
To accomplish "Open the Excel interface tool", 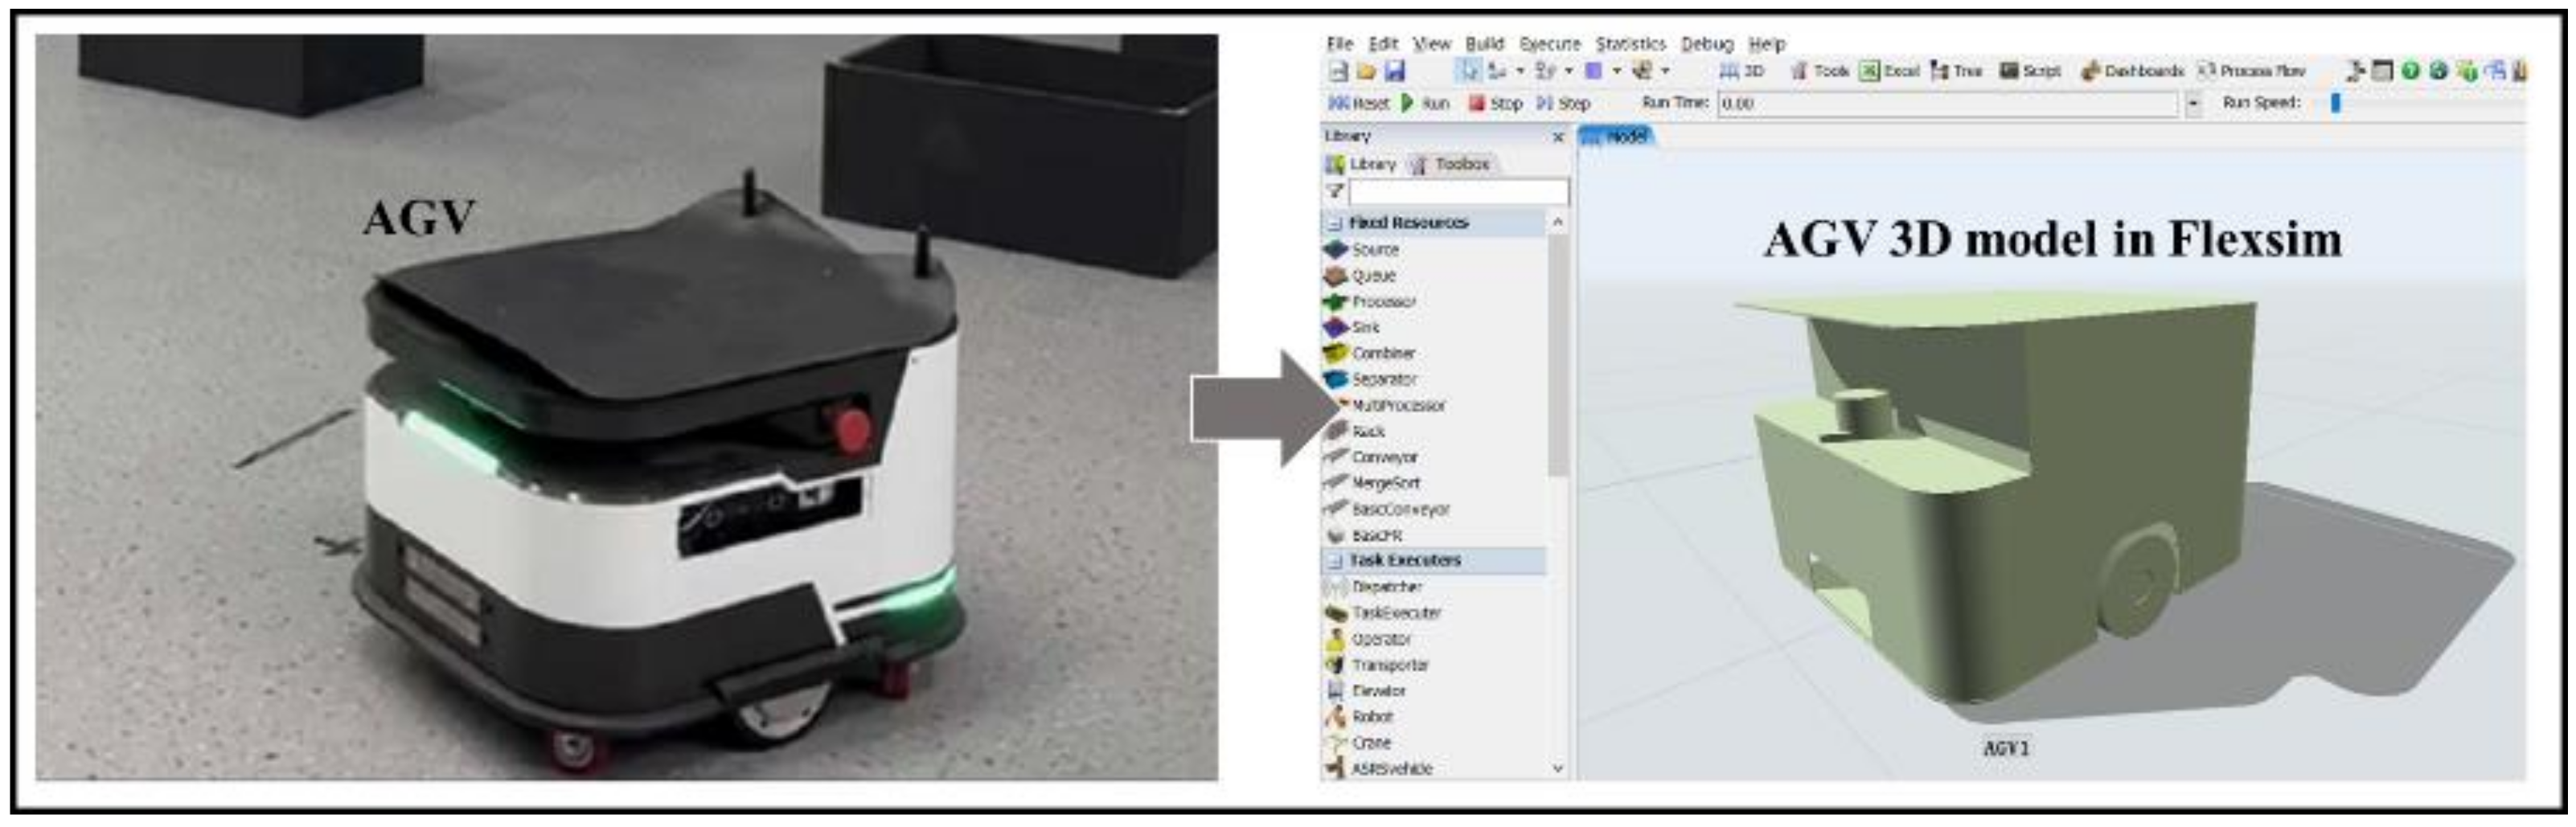I will coord(1889,71).
